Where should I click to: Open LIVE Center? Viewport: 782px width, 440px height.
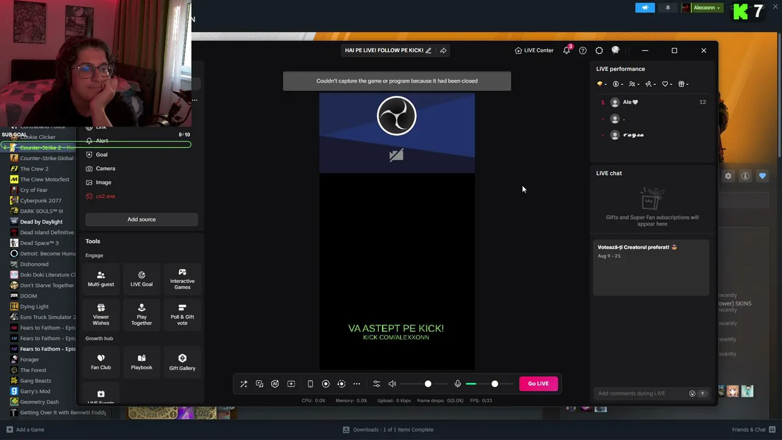pos(534,51)
